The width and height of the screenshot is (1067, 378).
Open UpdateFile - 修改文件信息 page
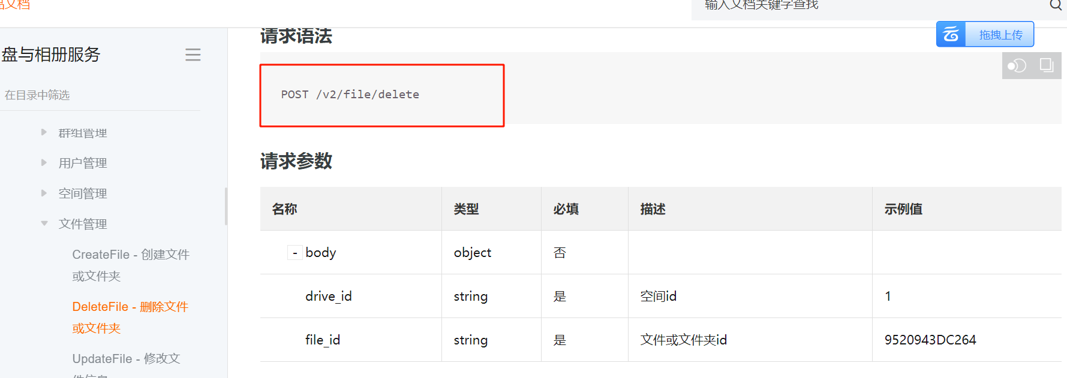(x=126, y=359)
